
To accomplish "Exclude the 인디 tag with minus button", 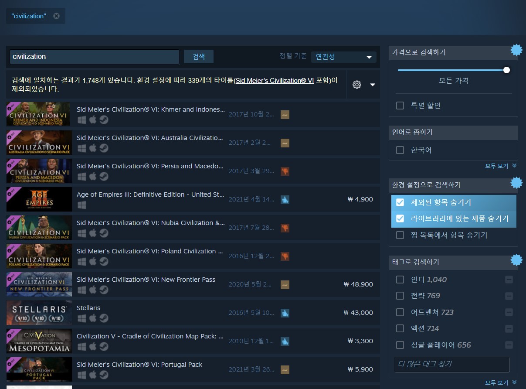I will pos(509,280).
